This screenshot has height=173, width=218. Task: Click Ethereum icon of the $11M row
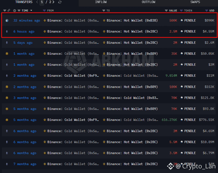pyautogui.click(x=7, y=76)
